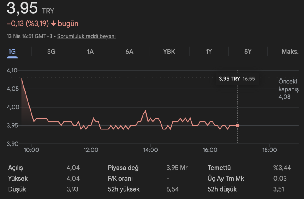Select the YBK tab
This screenshot has width=304, height=199.
tap(169, 51)
